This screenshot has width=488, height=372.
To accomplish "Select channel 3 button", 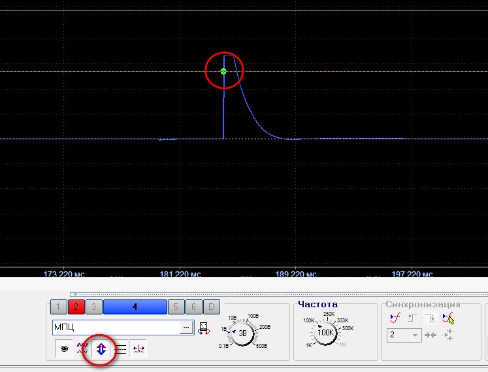I will click(x=93, y=307).
